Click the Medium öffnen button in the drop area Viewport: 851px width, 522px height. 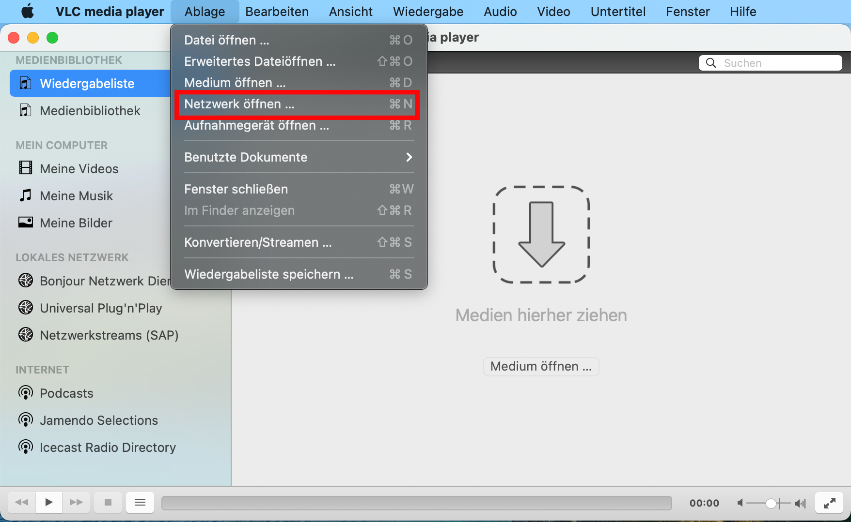pos(541,366)
